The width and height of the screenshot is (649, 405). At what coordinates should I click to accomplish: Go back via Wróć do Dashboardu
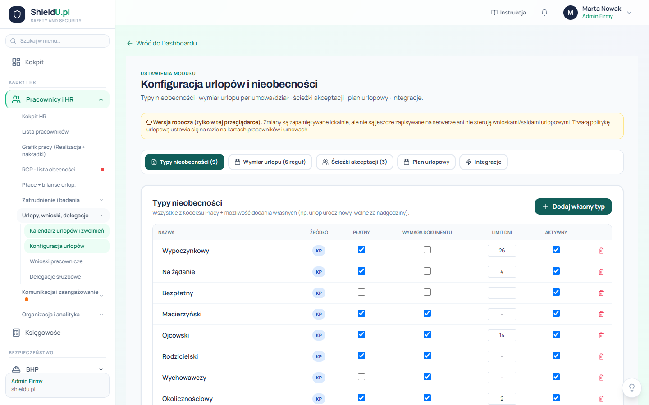point(162,43)
